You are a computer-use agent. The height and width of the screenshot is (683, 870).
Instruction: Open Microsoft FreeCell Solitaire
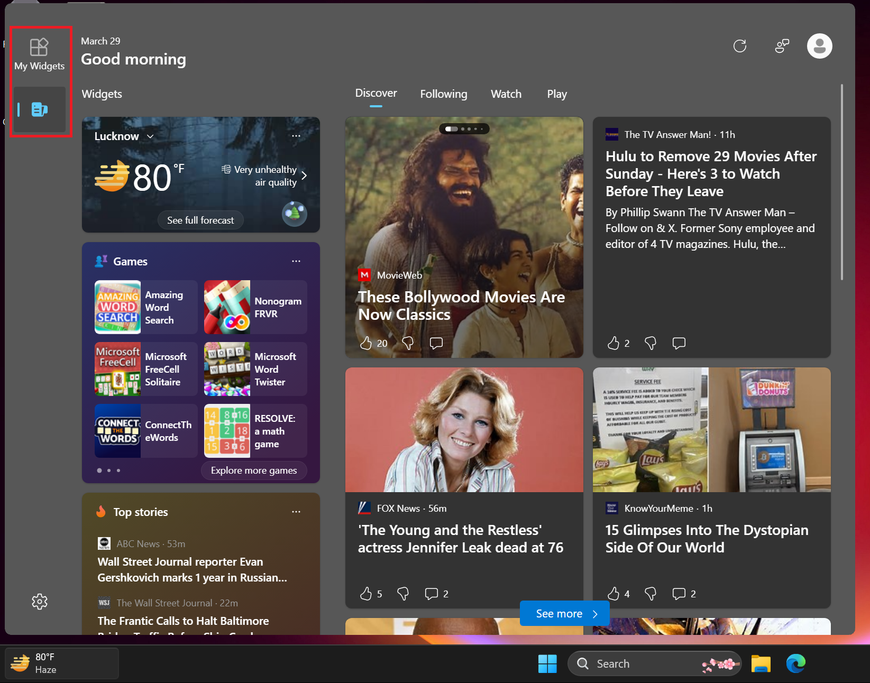coord(145,369)
